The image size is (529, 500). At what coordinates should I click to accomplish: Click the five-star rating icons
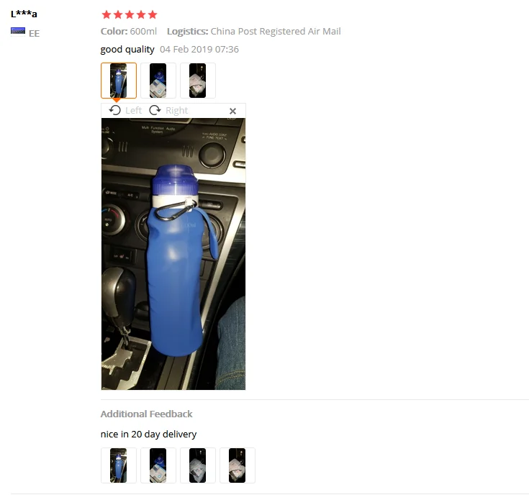coord(130,14)
